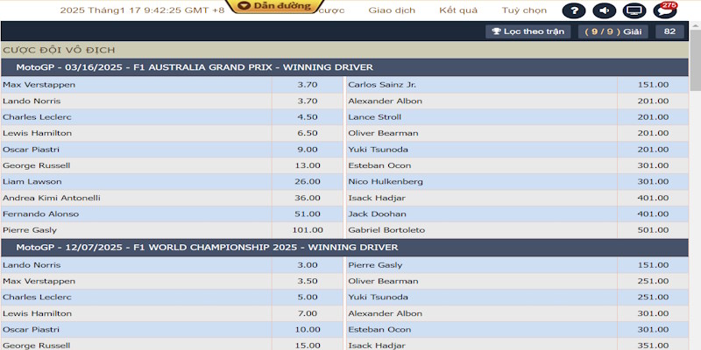Screen dimensions: 701x350
Task: Select World Championship Max Verstappen odds 3.50
Action: 308,281
